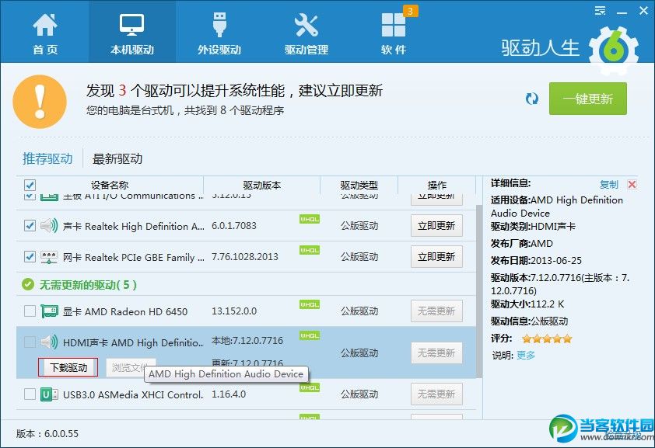This screenshot has width=655, height=448.
Task: Click the orange 3 notification badge
Action: pos(410,11)
